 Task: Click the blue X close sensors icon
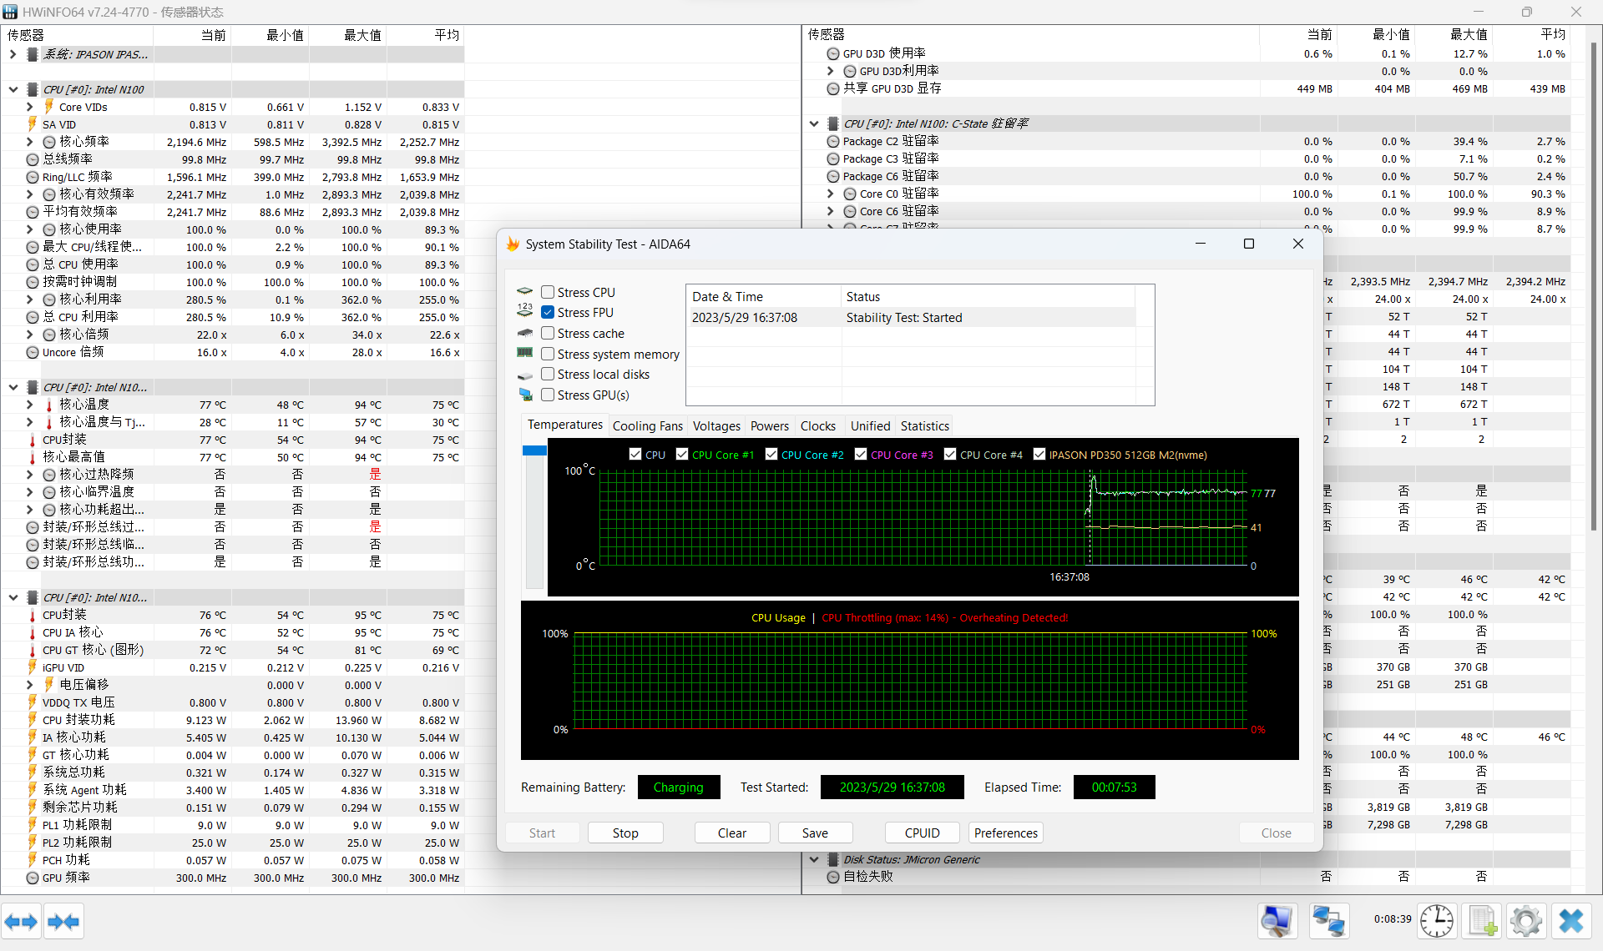(1570, 921)
